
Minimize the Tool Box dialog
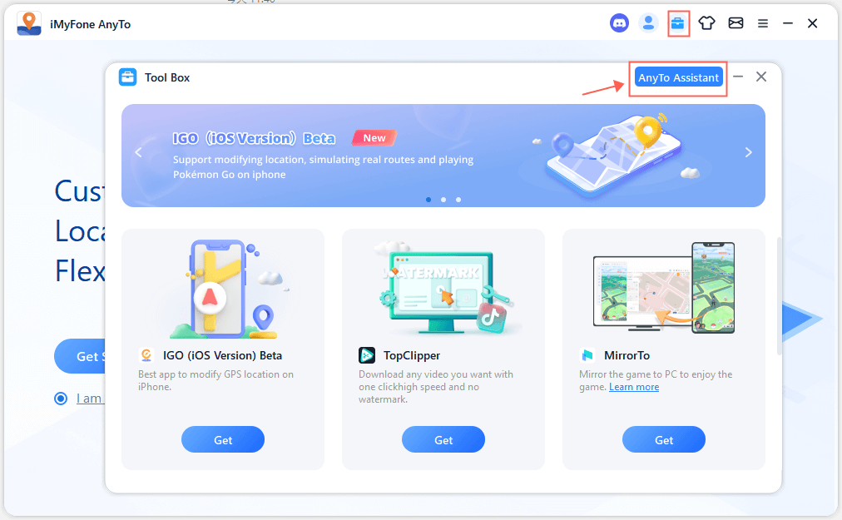[738, 77]
